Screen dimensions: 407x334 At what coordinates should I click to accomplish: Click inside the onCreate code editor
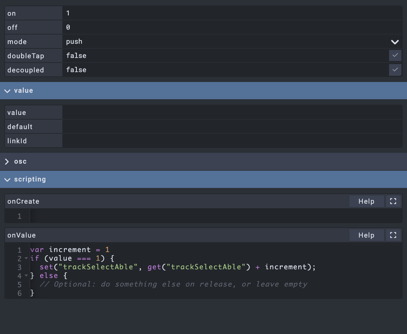(216, 216)
